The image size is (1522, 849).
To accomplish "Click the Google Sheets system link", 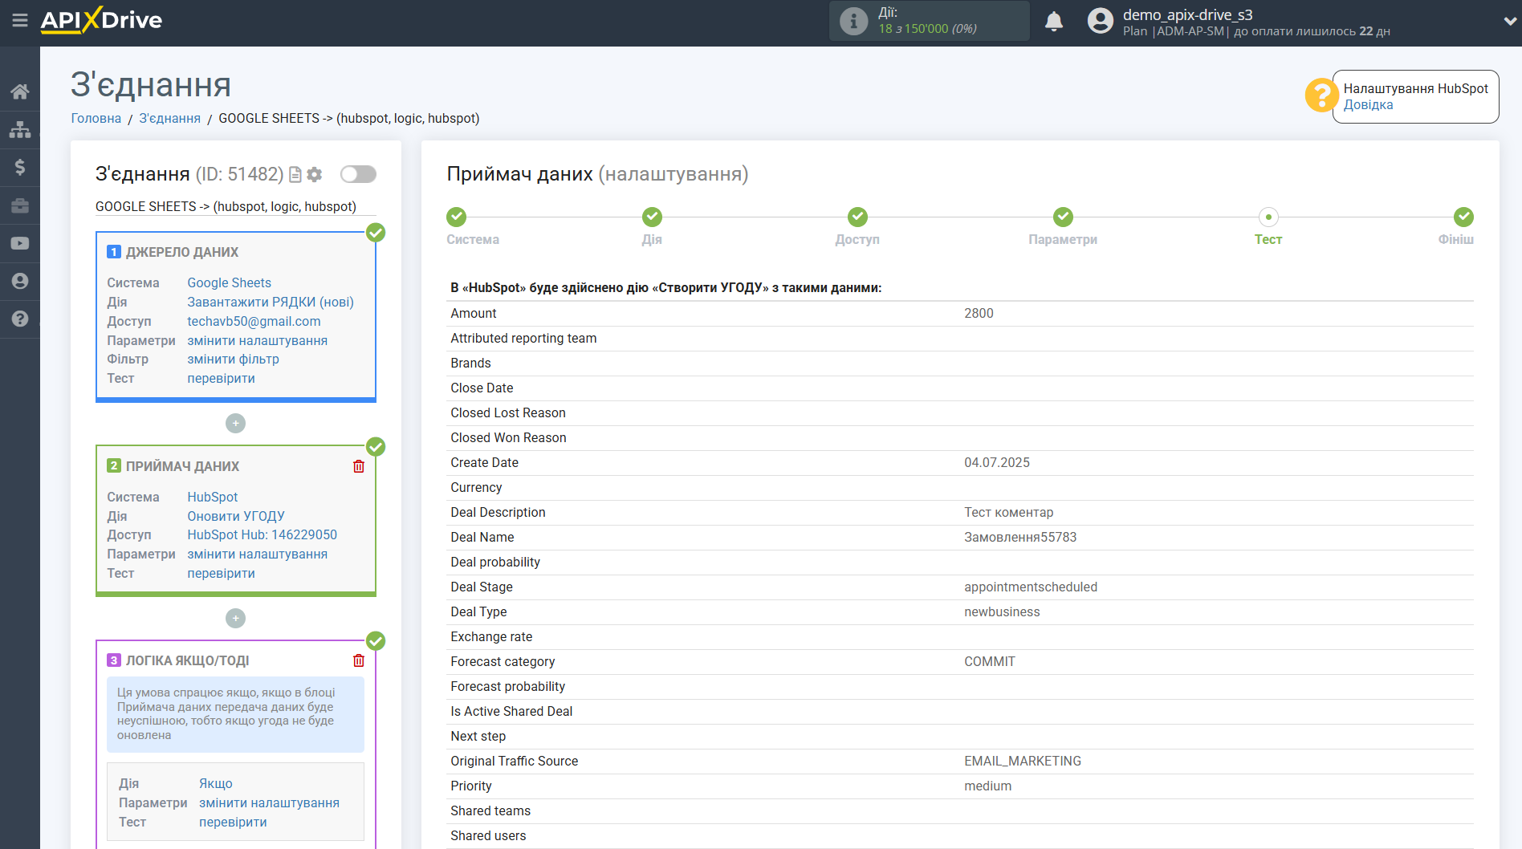I will (x=230, y=282).
